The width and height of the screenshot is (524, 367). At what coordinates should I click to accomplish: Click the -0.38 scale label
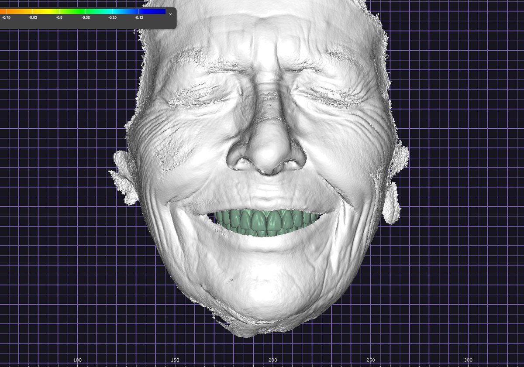86,17
